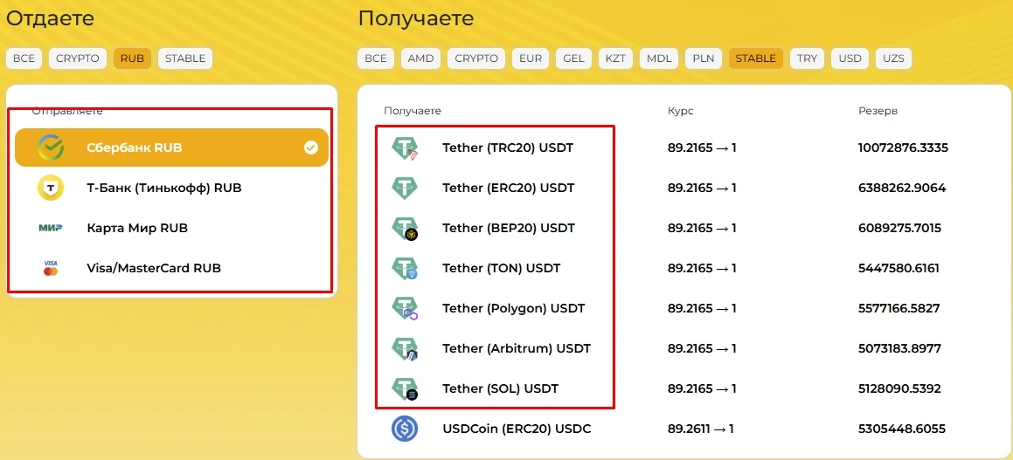This screenshot has height=460, width=1013.
Task: Select ВСЕ filter under Отдаете
Action: click(x=24, y=58)
